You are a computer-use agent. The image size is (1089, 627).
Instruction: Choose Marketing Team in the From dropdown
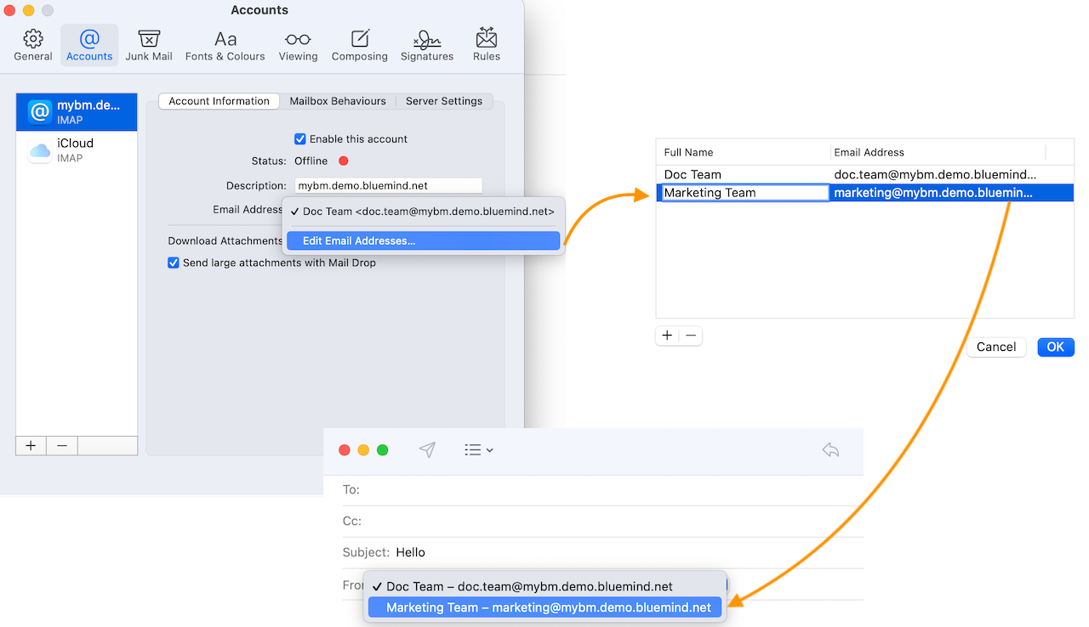pos(544,607)
